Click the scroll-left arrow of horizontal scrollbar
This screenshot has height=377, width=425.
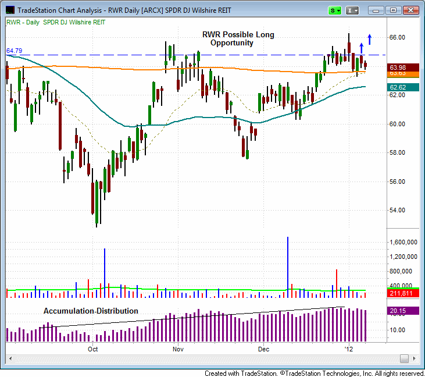pos(10,358)
